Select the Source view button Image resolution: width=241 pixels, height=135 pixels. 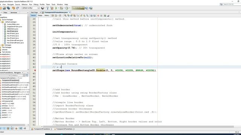click(x=33, y=15)
